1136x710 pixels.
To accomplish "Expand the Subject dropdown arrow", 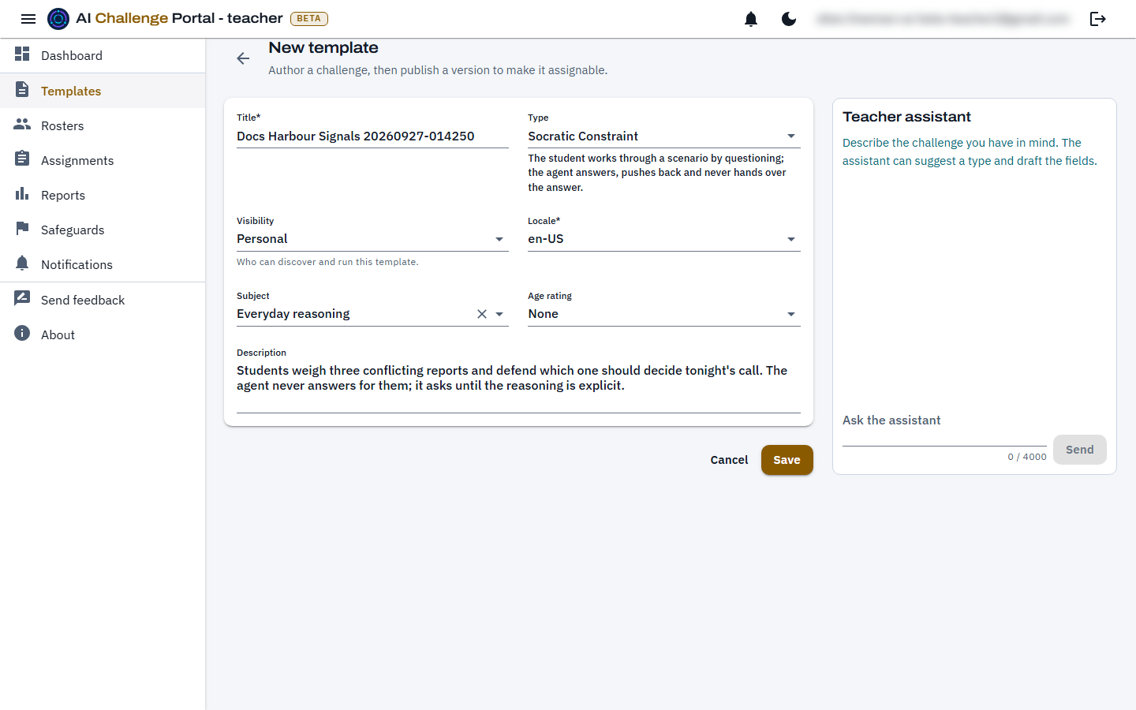I will pos(499,314).
